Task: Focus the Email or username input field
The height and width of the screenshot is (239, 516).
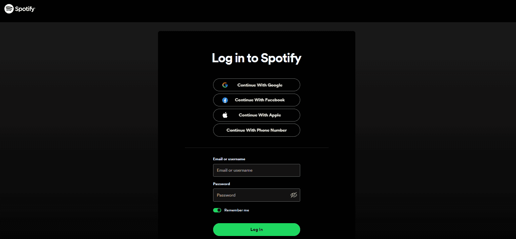Action: pos(256,170)
